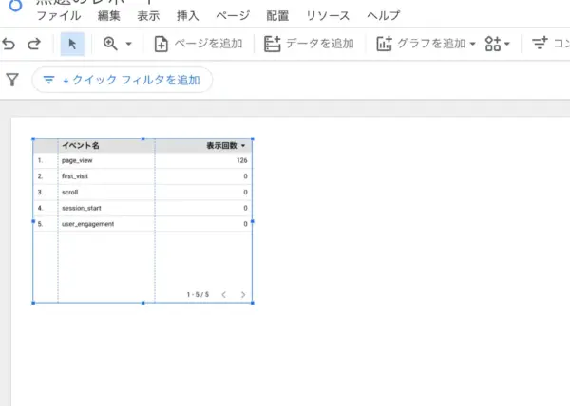Screen dimensions: 570x406
Task: Select the page_view table cell
Action: point(77,160)
